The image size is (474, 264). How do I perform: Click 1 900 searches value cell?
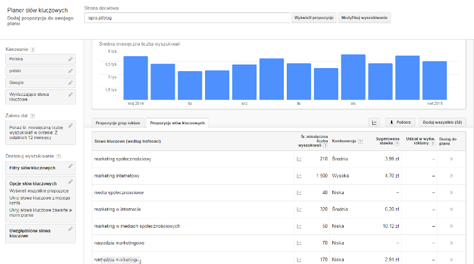tap(322, 176)
